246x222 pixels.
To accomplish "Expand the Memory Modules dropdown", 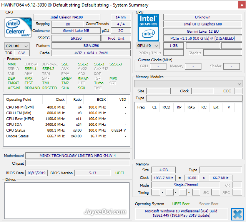I will [x=188, y=84].
